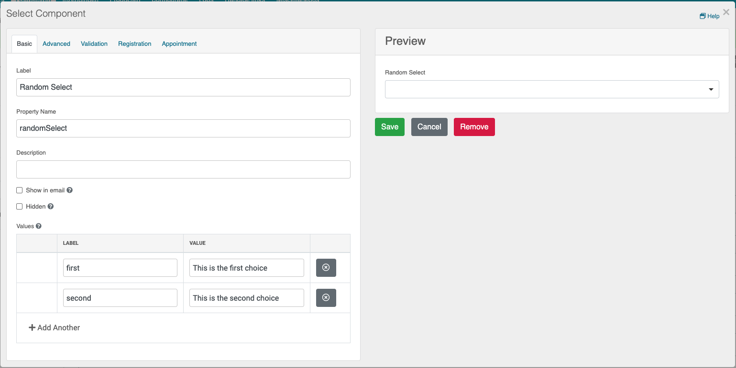
Task: Switch to the Advanced tab
Action: (x=56, y=43)
